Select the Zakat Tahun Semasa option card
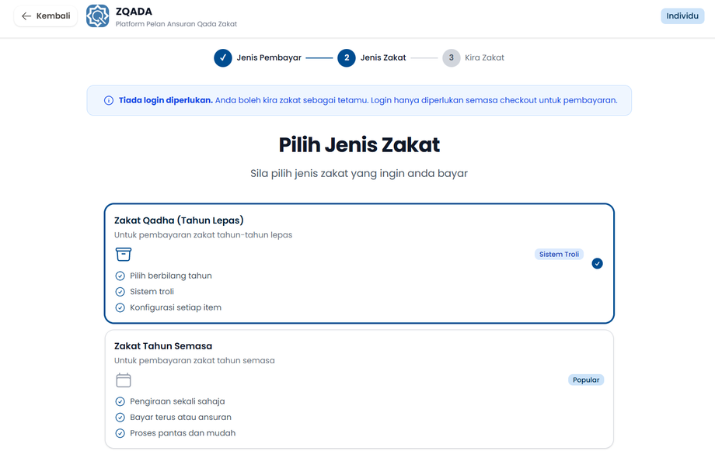This screenshot has width=715, height=458. point(359,389)
